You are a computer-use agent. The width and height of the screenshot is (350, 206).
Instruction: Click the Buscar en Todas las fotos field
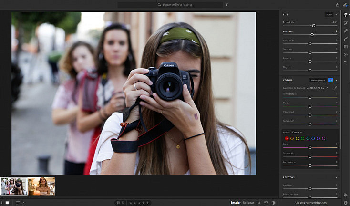click(170, 5)
